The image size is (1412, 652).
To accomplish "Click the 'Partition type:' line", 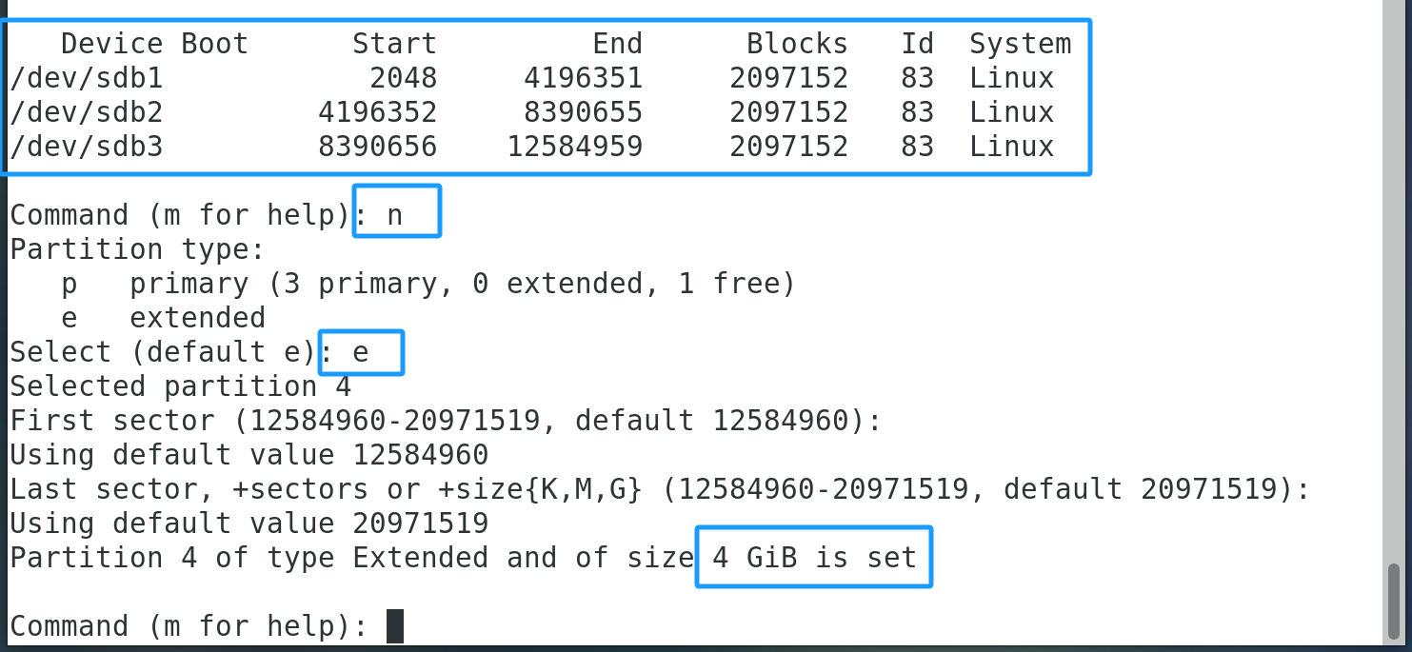I will tap(137, 249).
